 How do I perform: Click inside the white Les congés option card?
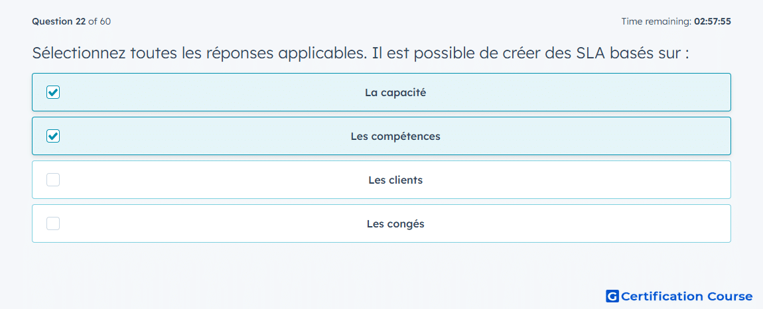[381, 223]
